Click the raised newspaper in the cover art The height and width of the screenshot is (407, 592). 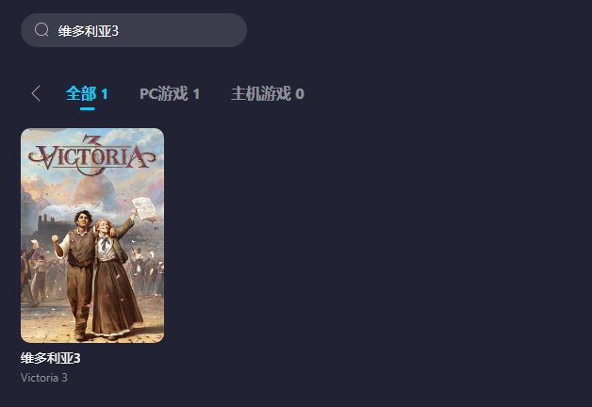pyautogui.click(x=145, y=209)
